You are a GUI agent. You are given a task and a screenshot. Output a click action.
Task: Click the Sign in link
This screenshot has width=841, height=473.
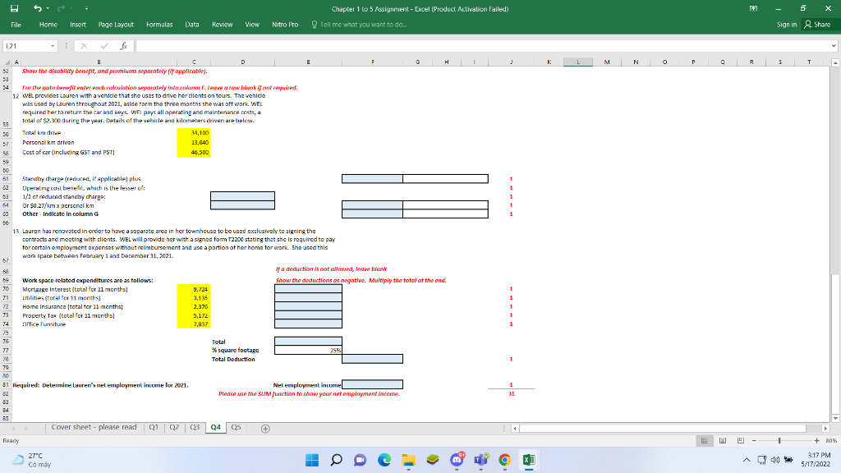click(x=786, y=25)
